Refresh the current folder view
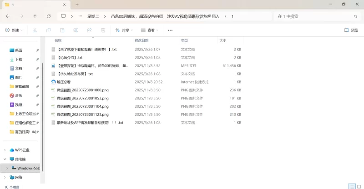 pos(49,16)
